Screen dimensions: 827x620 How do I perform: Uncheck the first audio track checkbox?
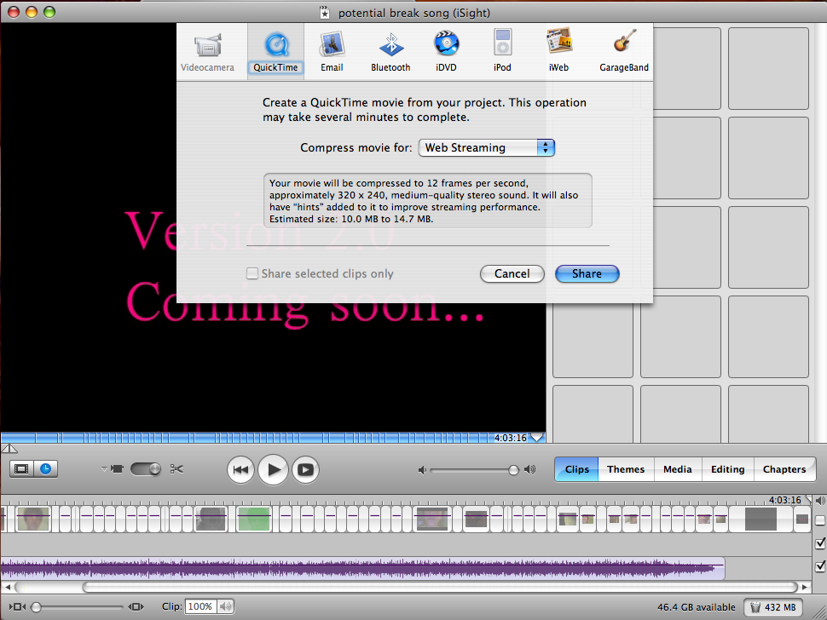[820, 543]
